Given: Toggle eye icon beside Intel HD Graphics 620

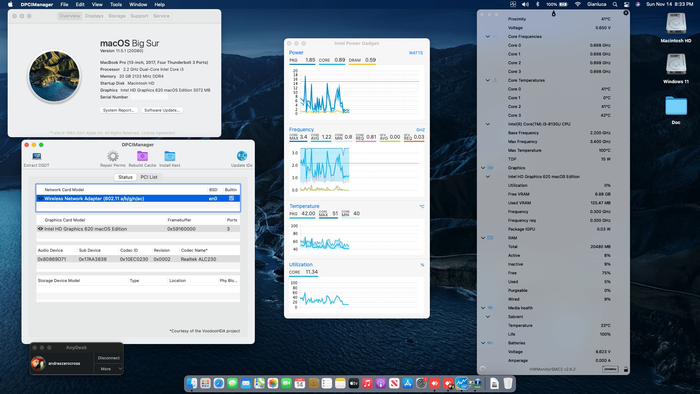Looking at the screenshot, I should [x=40, y=229].
